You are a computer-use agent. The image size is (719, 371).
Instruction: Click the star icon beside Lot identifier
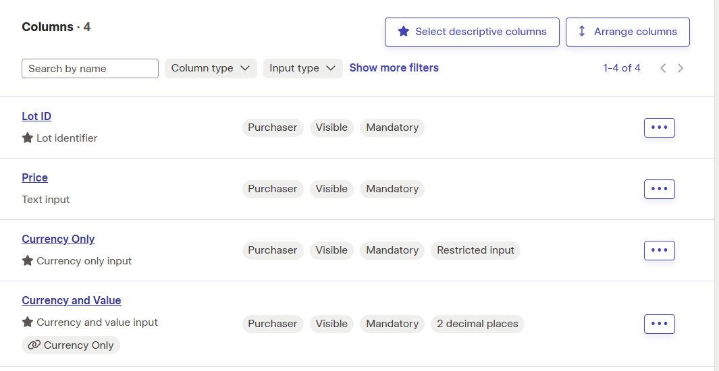tap(28, 138)
